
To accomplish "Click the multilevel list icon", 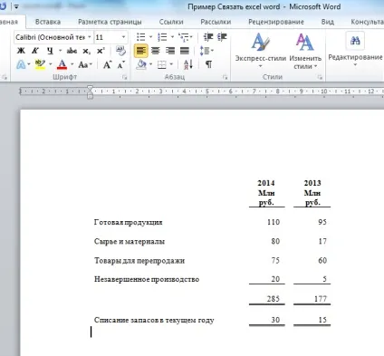I will tap(184, 37).
